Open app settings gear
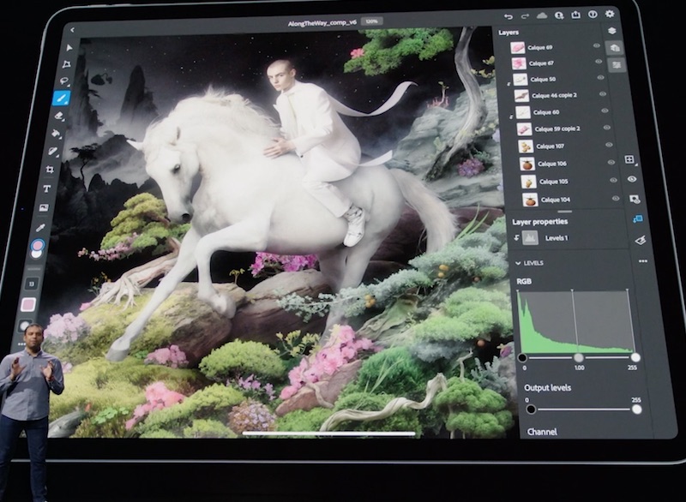 coord(610,14)
